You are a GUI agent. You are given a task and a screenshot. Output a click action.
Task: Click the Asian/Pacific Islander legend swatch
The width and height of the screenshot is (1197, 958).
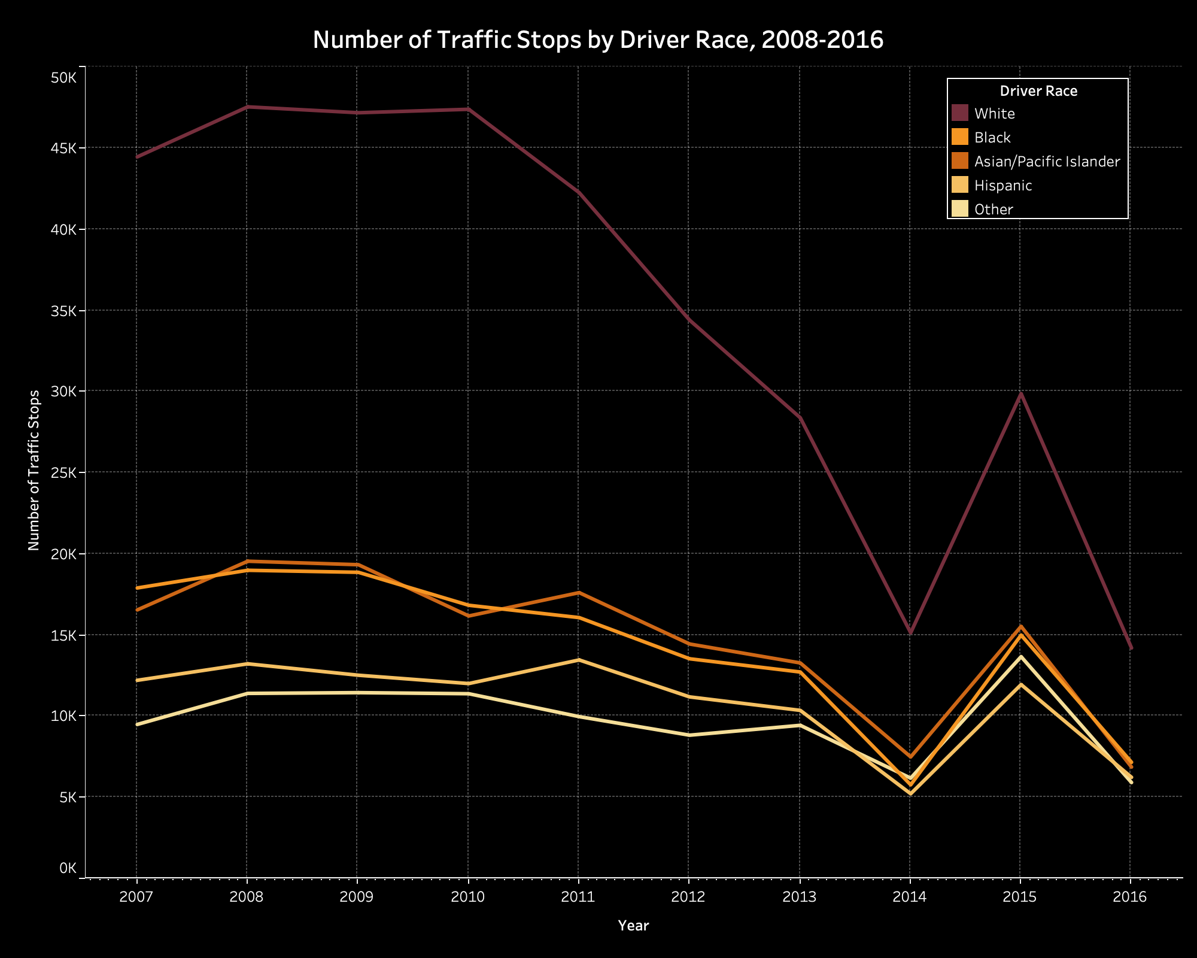(960, 161)
